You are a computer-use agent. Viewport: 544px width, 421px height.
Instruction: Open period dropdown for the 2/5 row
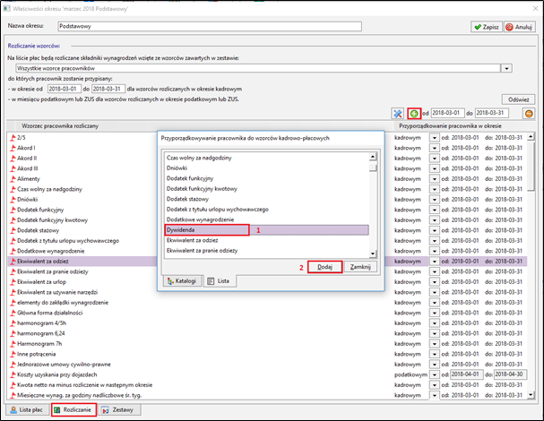point(434,138)
